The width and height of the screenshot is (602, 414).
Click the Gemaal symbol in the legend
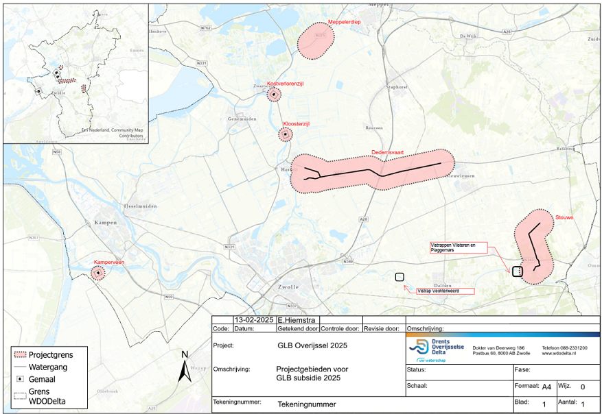pyautogui.click(x=21, y=378)
